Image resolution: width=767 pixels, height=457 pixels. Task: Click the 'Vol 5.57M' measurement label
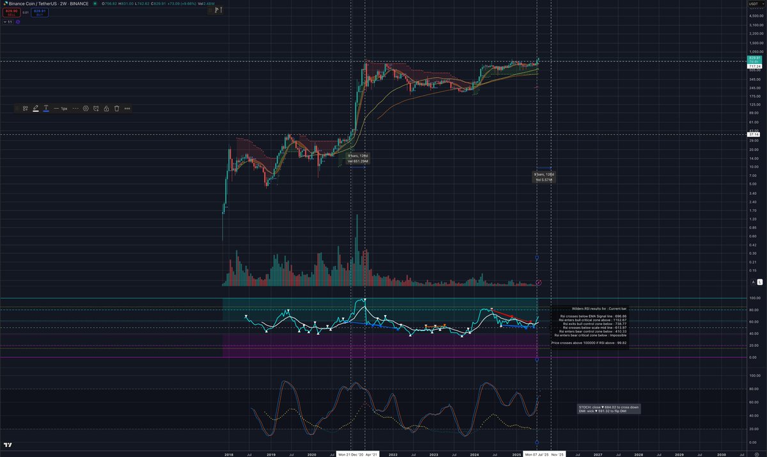pyautogui.click(x=545, y=180)
